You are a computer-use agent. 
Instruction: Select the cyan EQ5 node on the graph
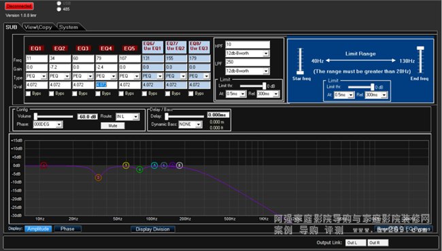tap(154, 166)
